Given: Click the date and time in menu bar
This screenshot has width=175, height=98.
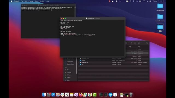Looking at the screenshot, I should [x=159, y=1].
